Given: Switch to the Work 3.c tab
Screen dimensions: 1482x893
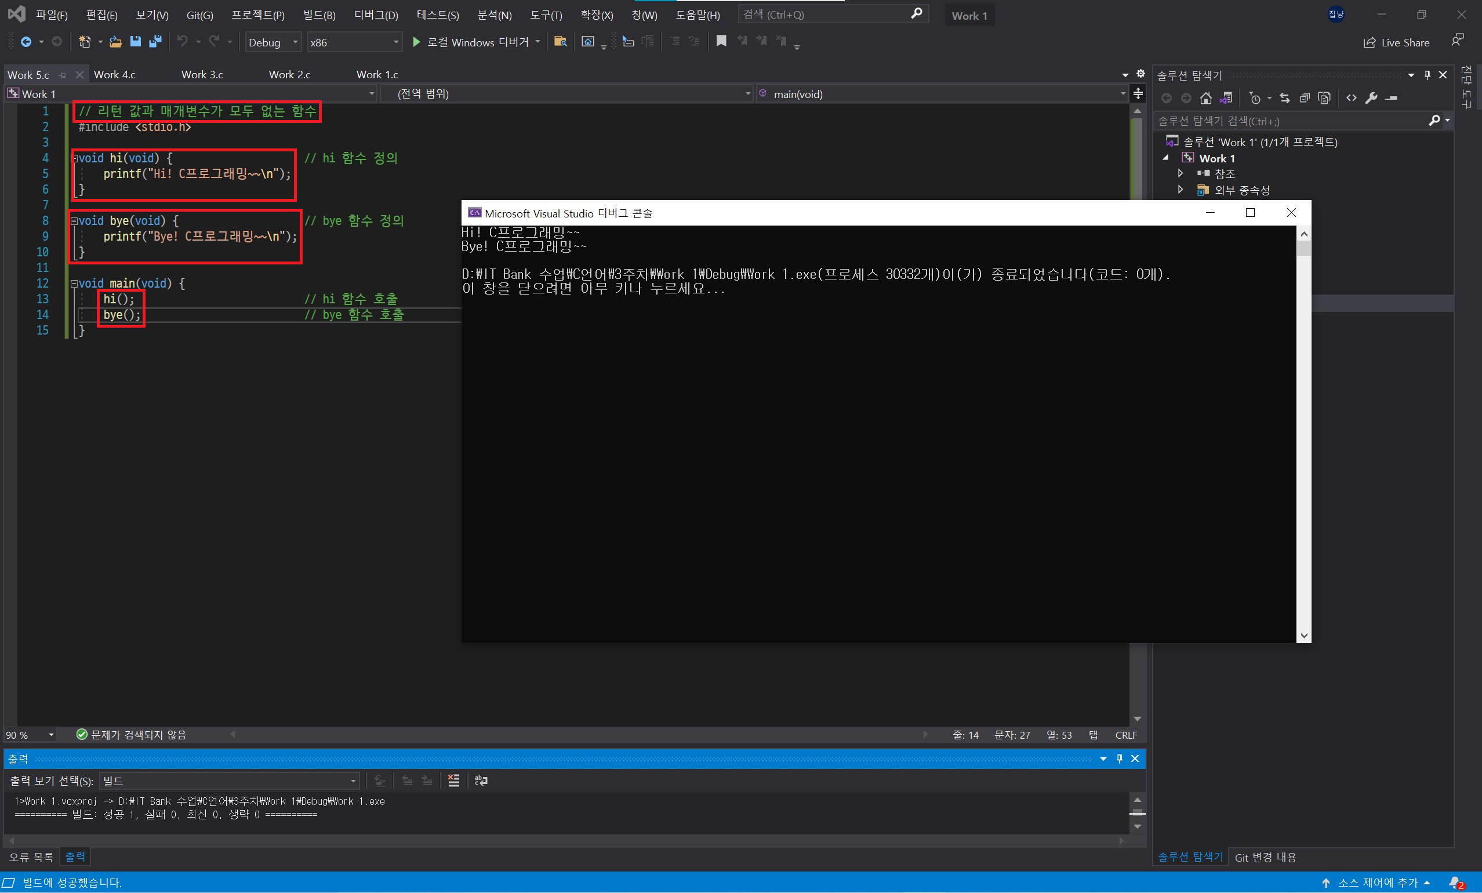Looking at the screenshot, I should 202,75.
